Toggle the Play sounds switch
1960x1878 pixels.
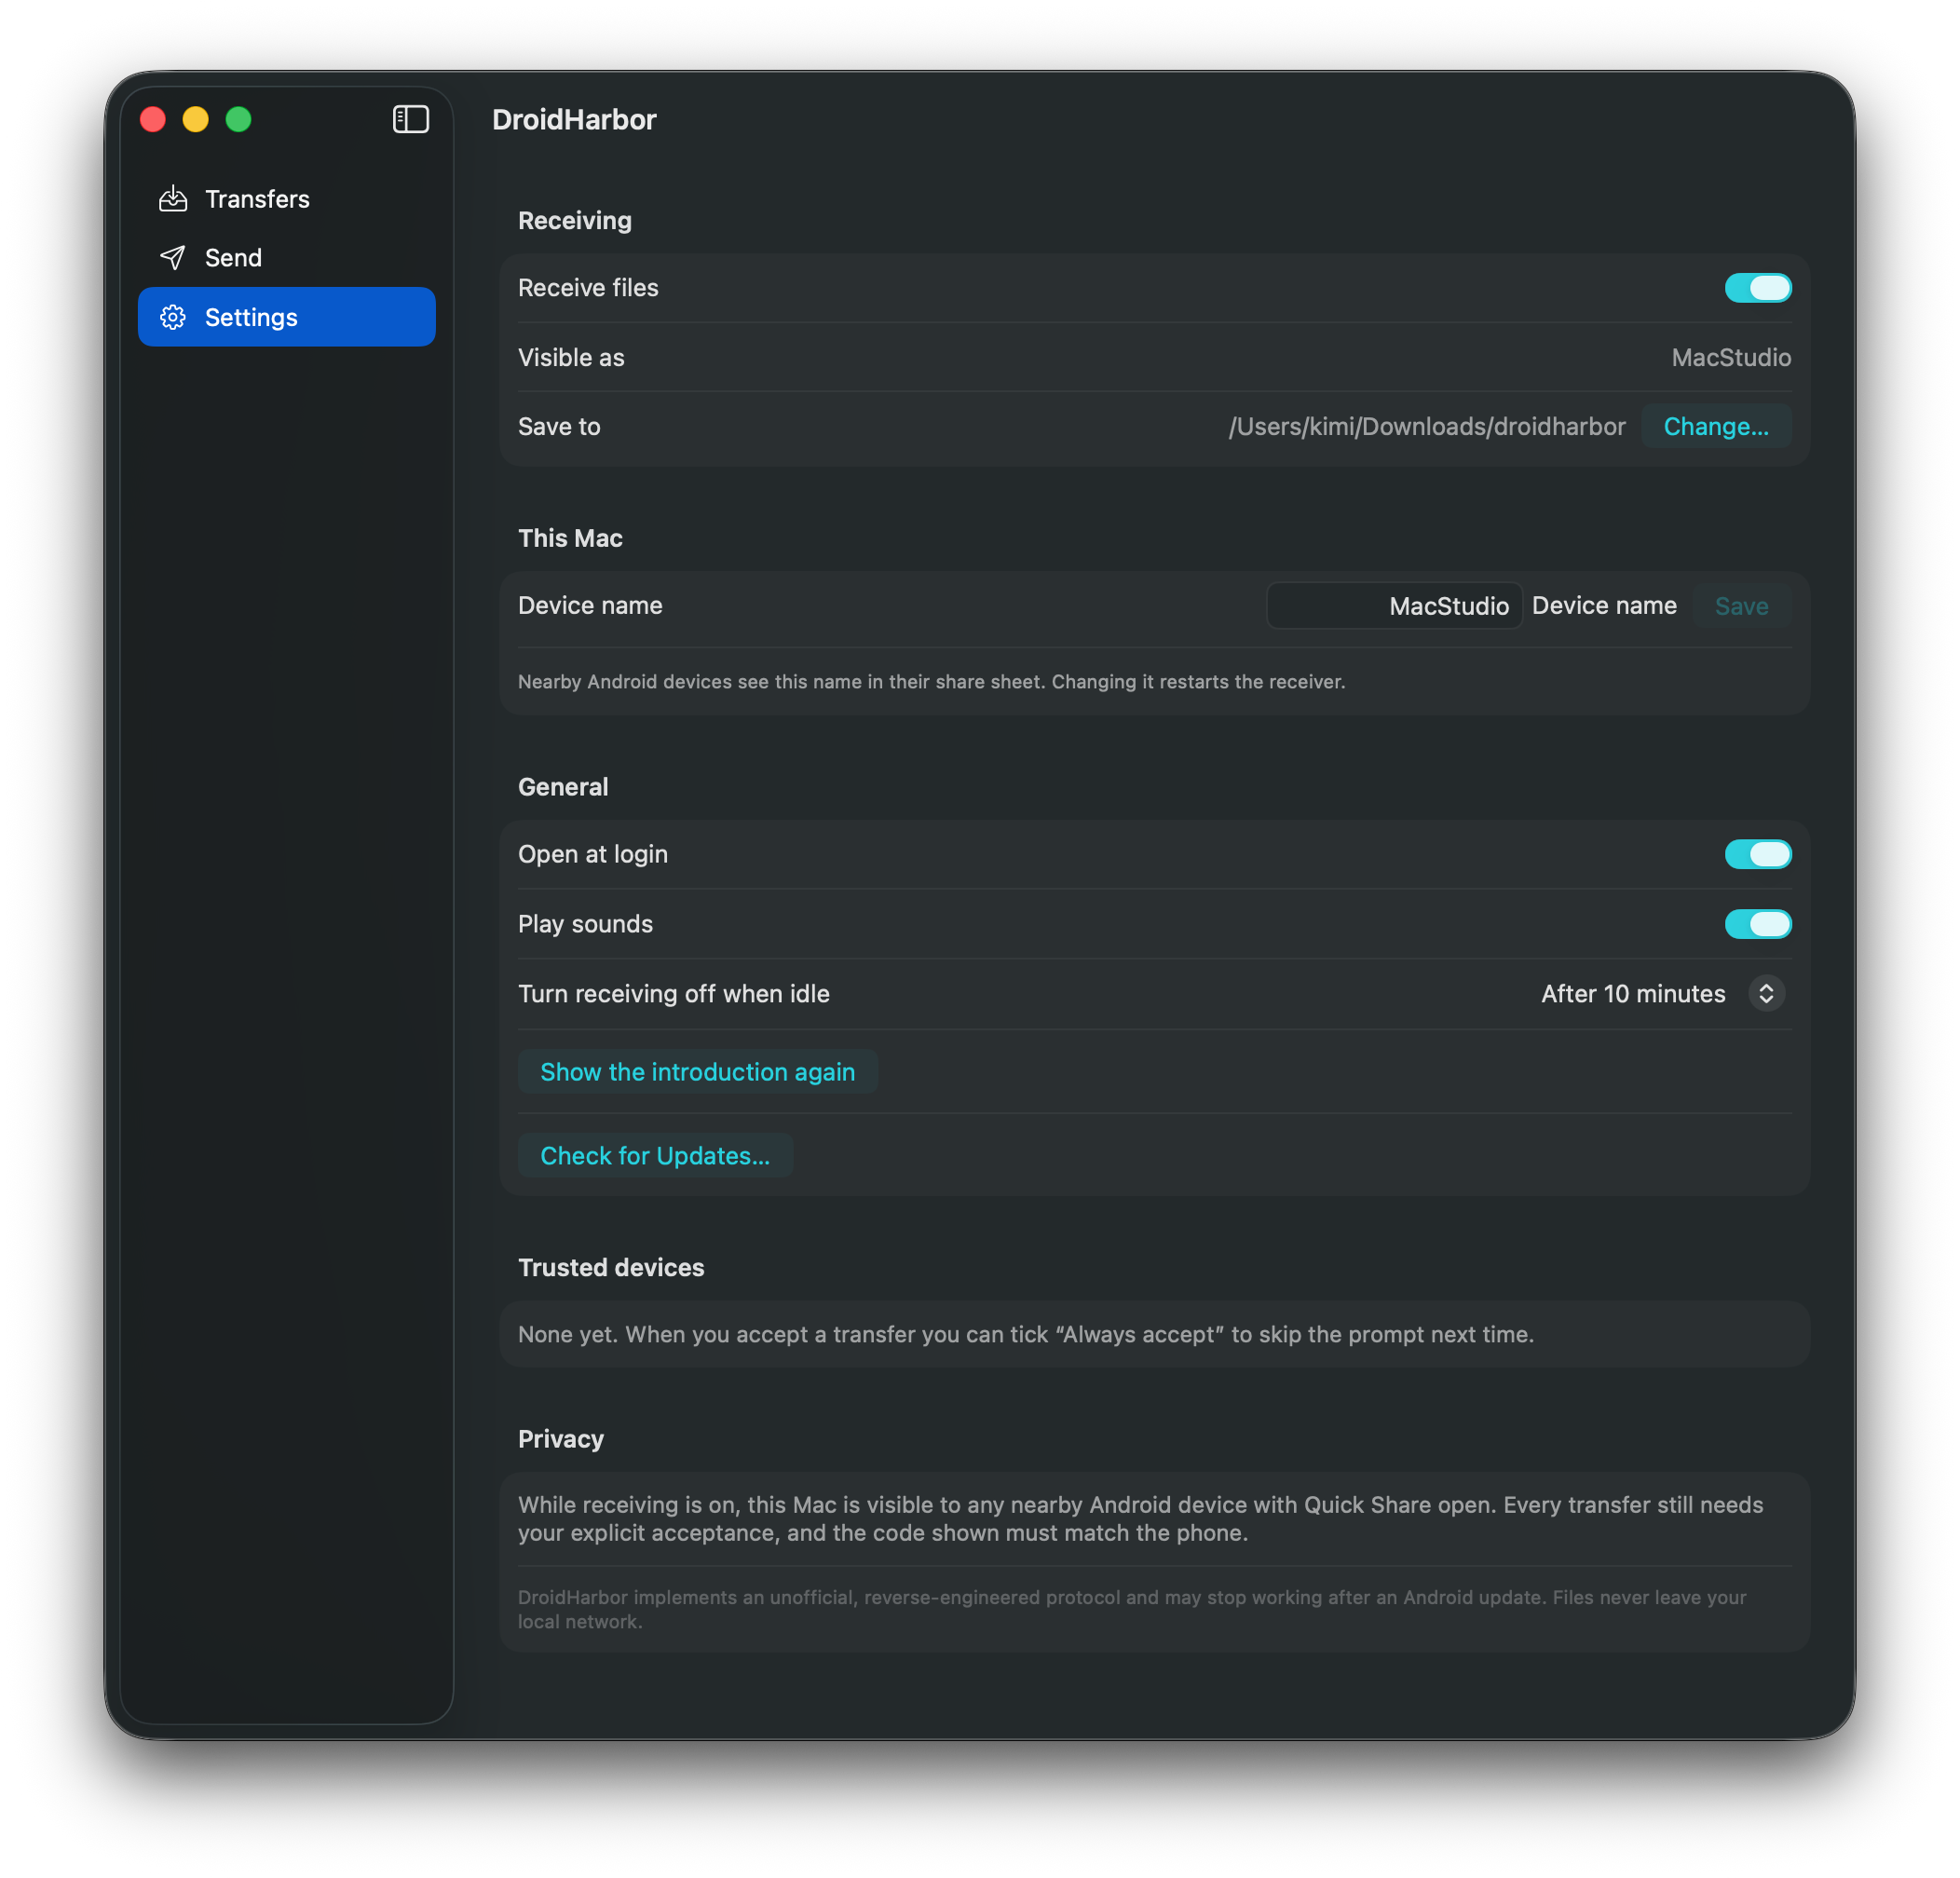(1757, 924)
